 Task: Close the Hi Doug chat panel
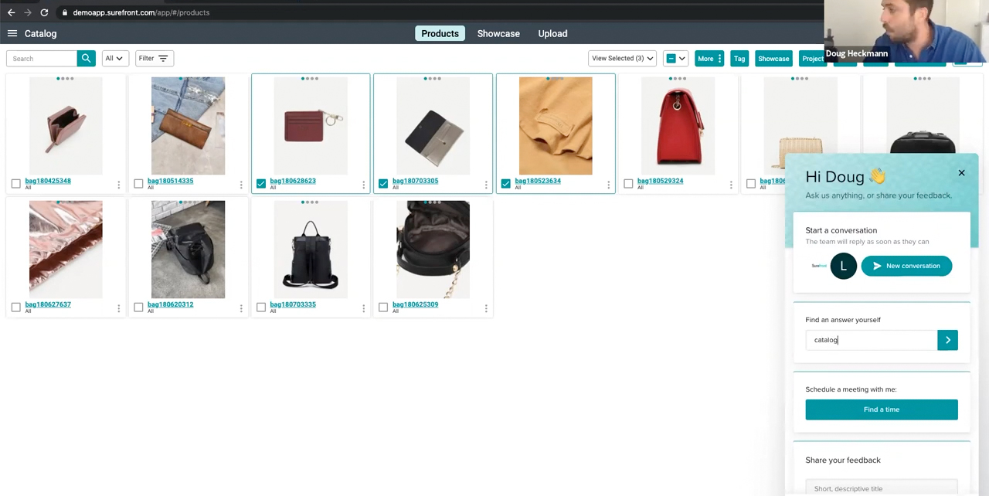point(961,172)
